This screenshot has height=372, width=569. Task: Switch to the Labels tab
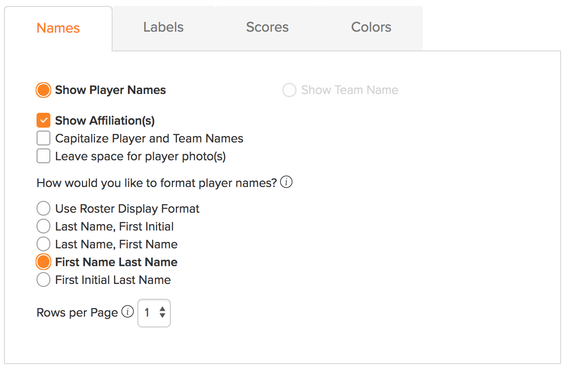point(163,27)
